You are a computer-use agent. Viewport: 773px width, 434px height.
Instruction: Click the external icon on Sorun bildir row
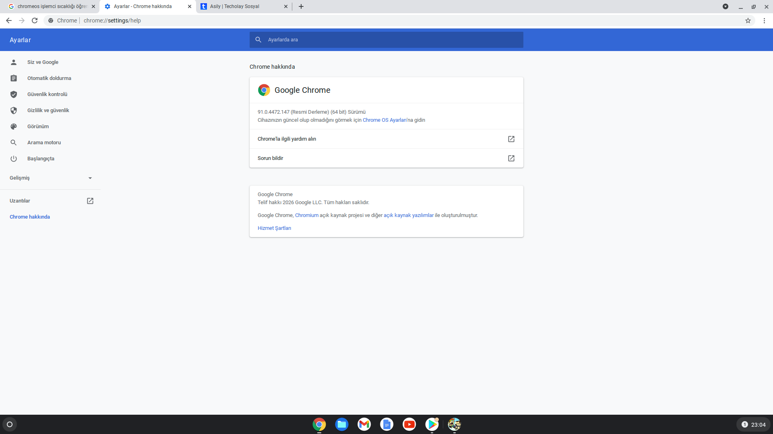pos(511,158)
